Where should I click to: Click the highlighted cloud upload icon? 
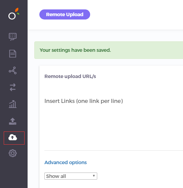coord(12,138)
